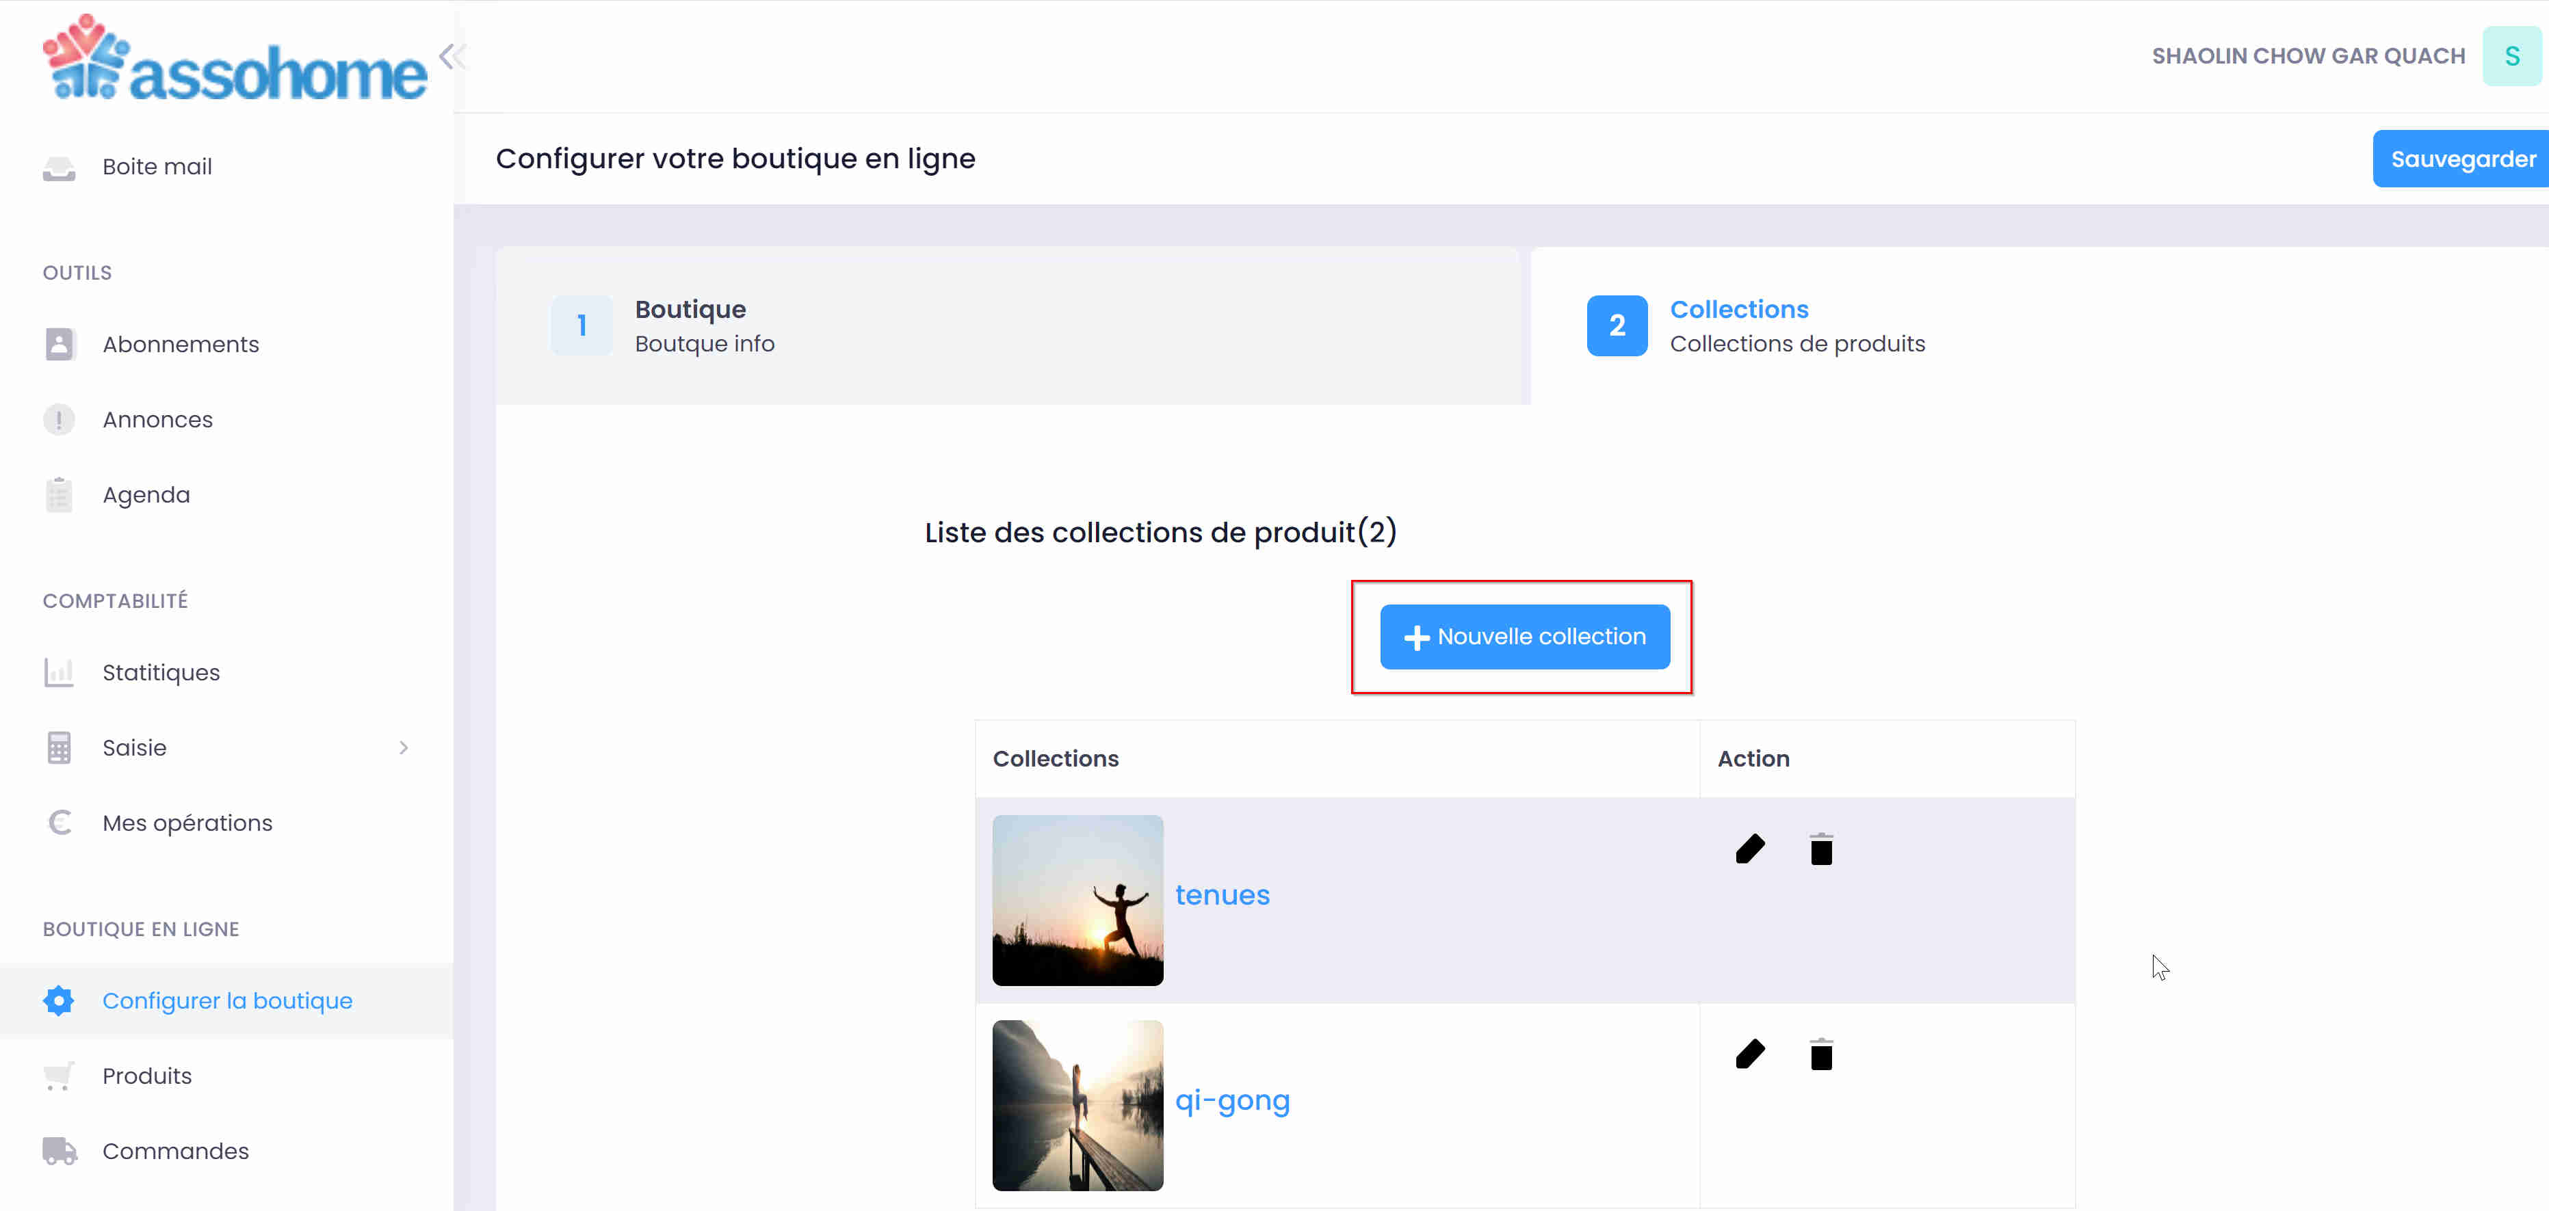Image resolution: width=2549 pixels, height=1211 pixels.
Task: Go to Mes opérations menu item
Action: [x=187, y=823]
